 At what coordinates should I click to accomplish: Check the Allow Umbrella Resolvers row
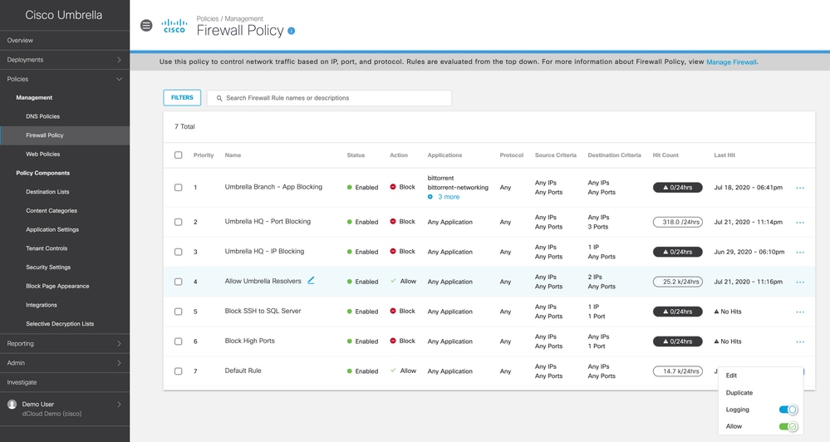click(x=179, y=282)
